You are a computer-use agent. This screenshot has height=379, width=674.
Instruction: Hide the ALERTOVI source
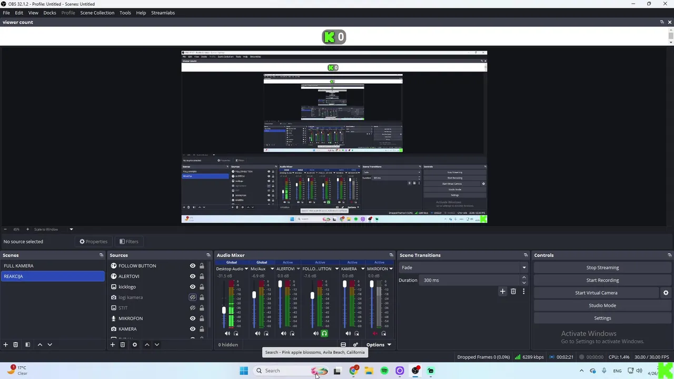(193, 276)
